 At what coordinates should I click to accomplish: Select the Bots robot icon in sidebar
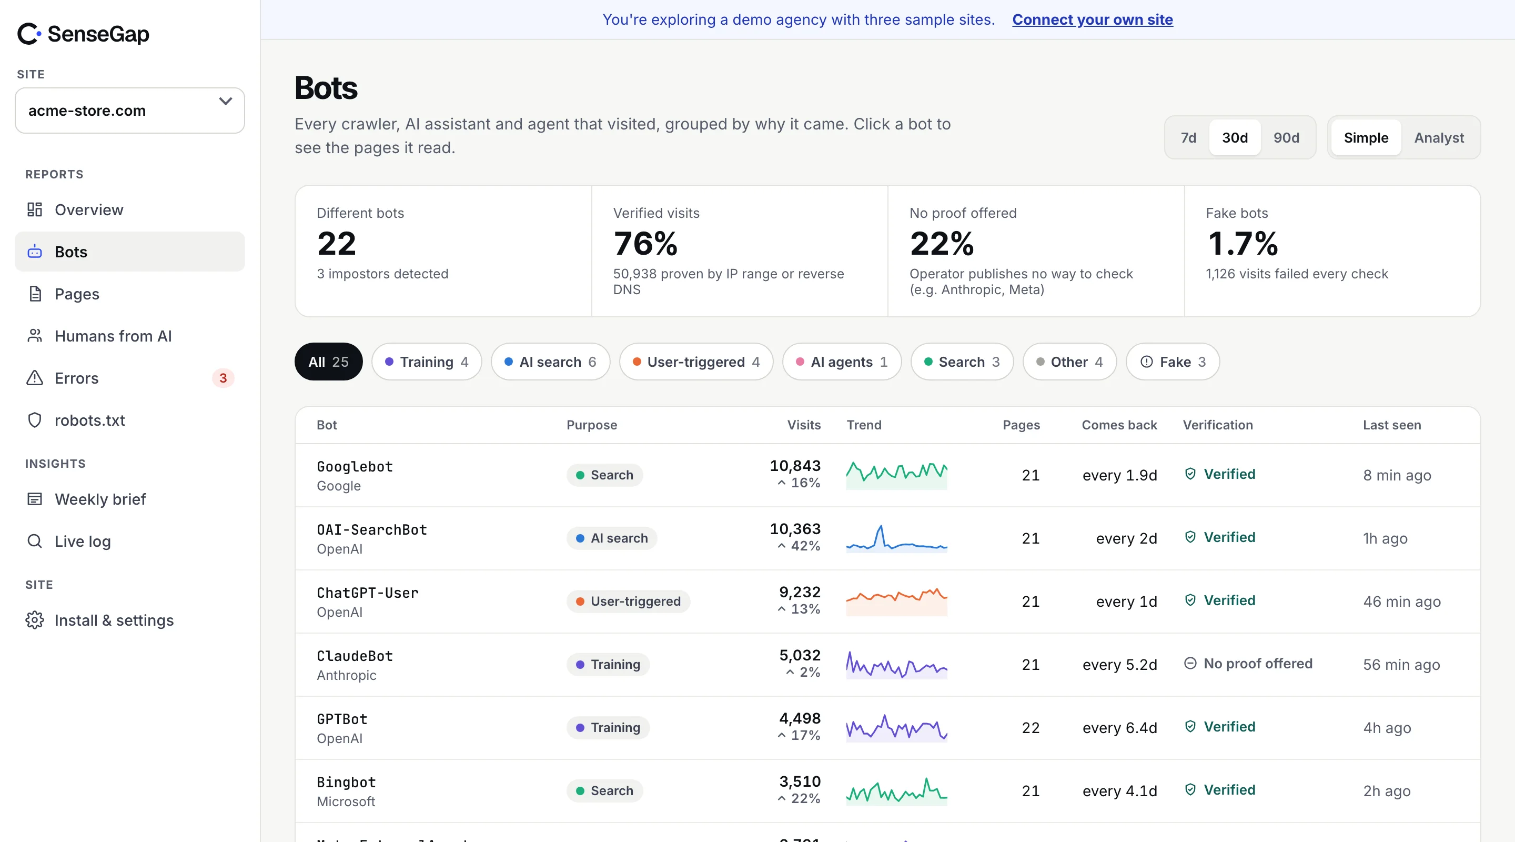pos(35,252)
